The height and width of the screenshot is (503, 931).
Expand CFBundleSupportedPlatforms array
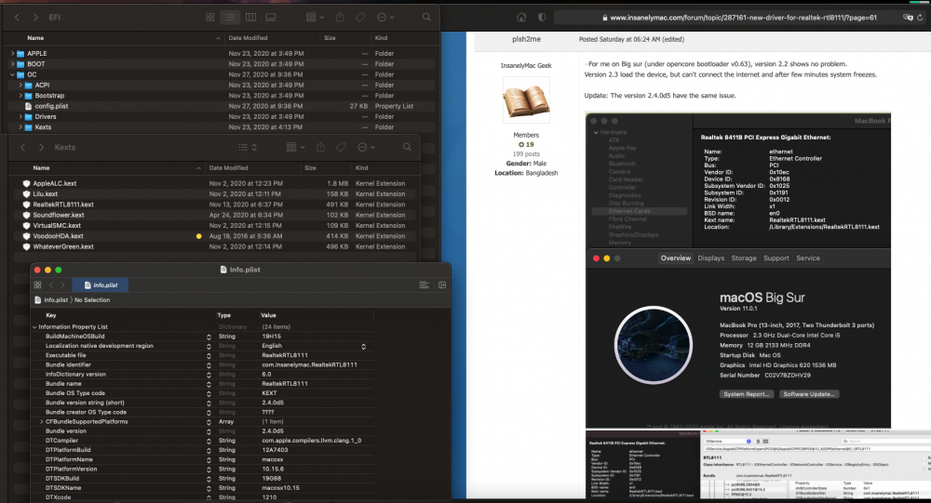click(x=42, y=422)
